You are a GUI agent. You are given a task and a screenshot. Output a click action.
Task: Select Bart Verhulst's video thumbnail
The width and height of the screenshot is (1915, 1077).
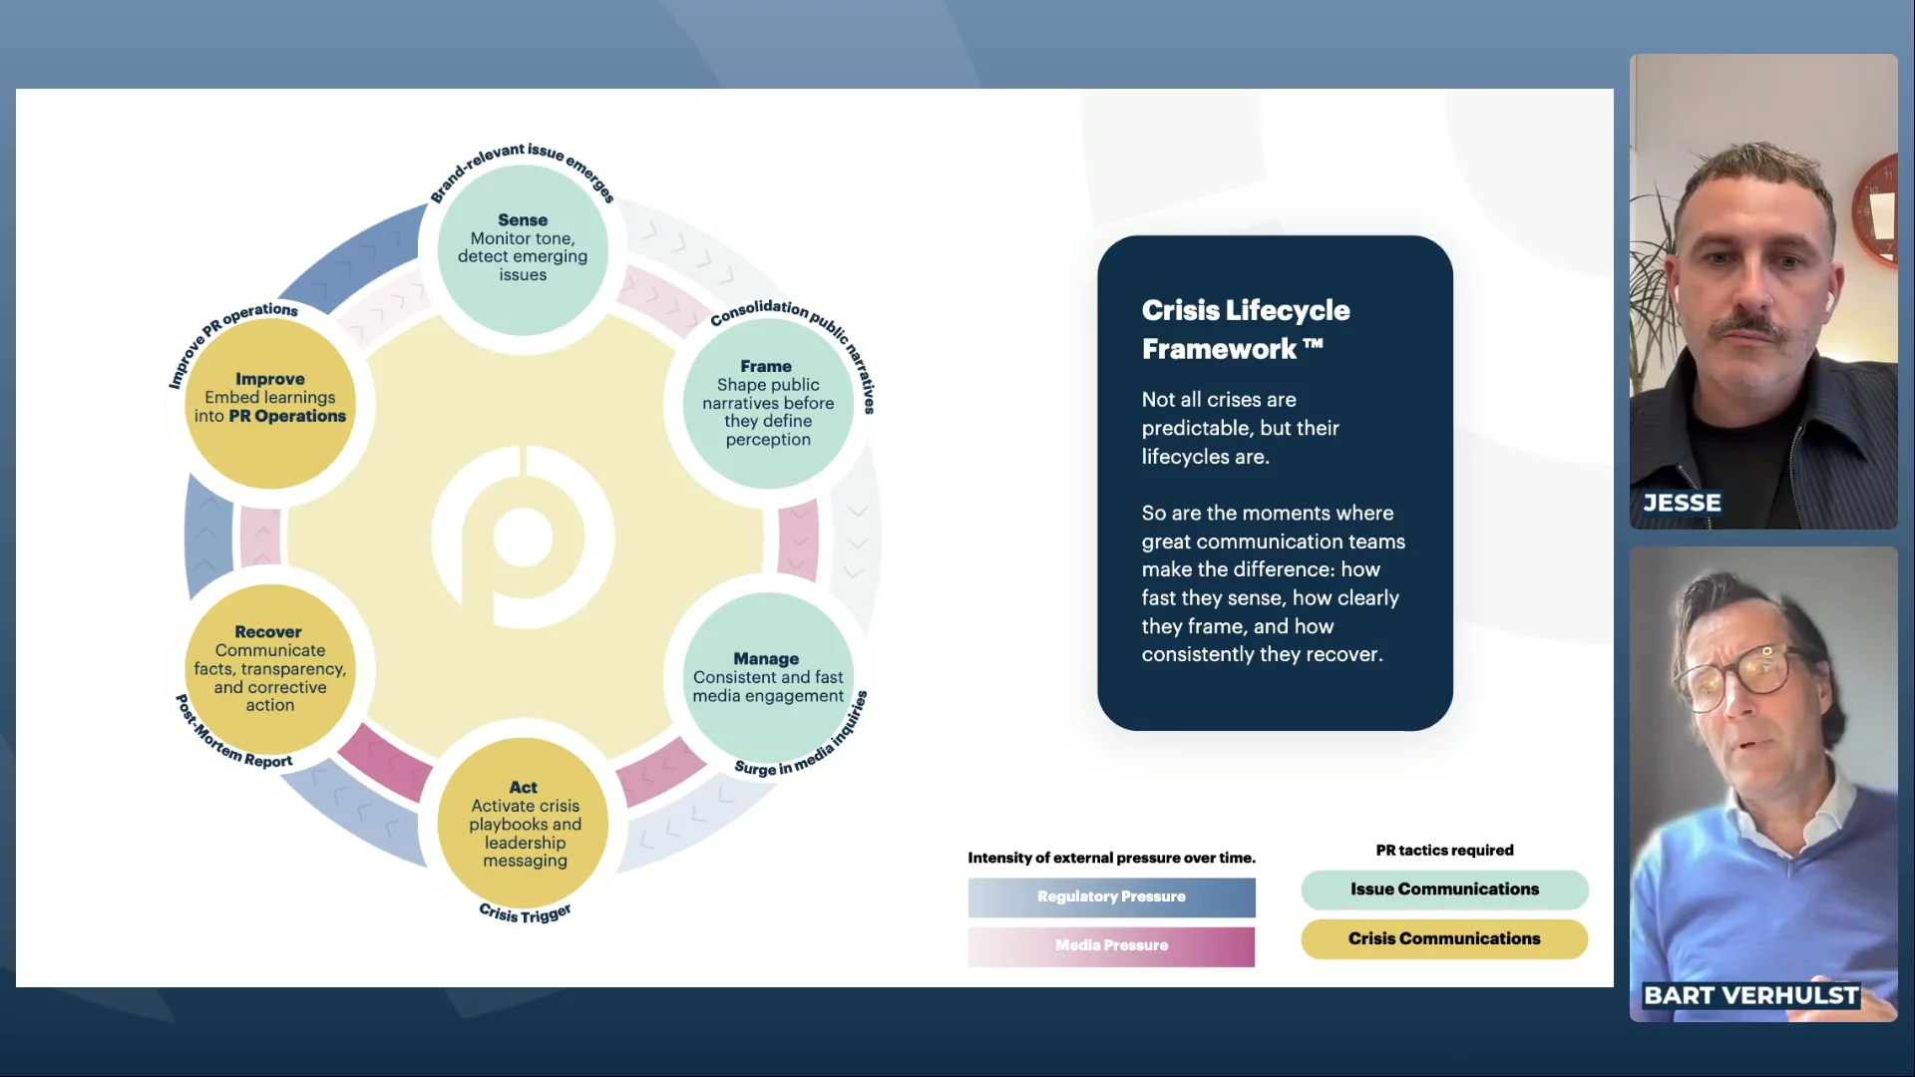[x=1762, y=783]
